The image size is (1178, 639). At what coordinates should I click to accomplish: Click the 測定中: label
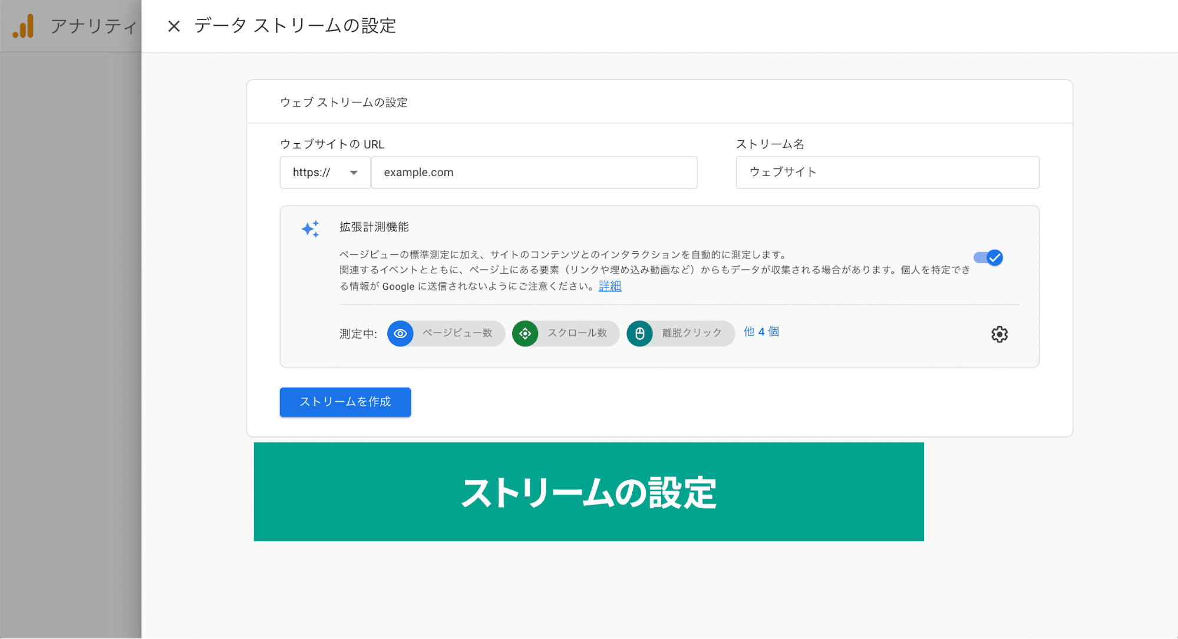(358, 335)
